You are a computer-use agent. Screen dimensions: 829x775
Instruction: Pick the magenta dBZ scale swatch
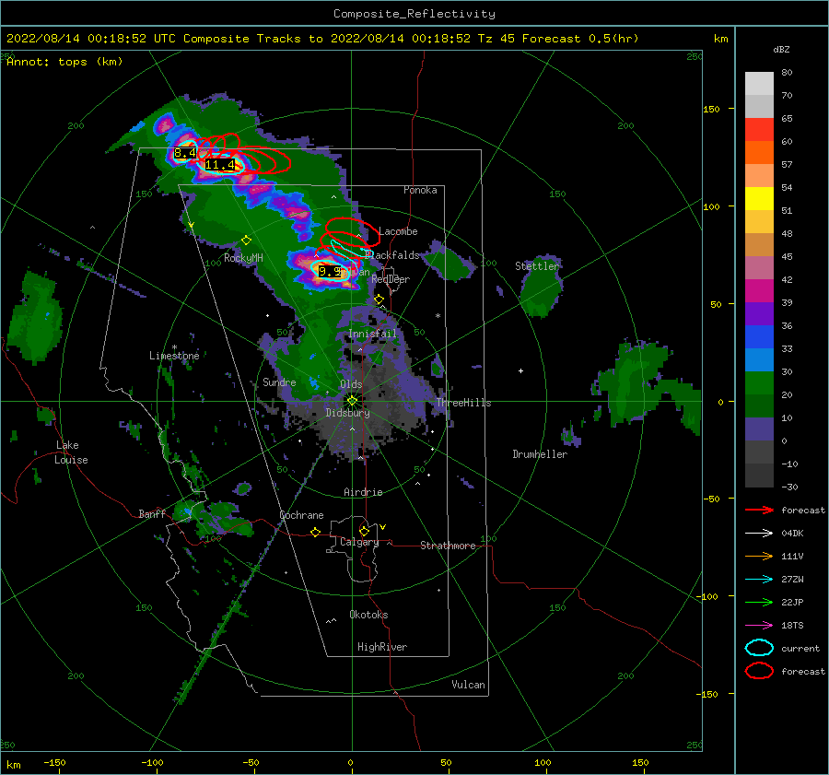coord(759,290)
